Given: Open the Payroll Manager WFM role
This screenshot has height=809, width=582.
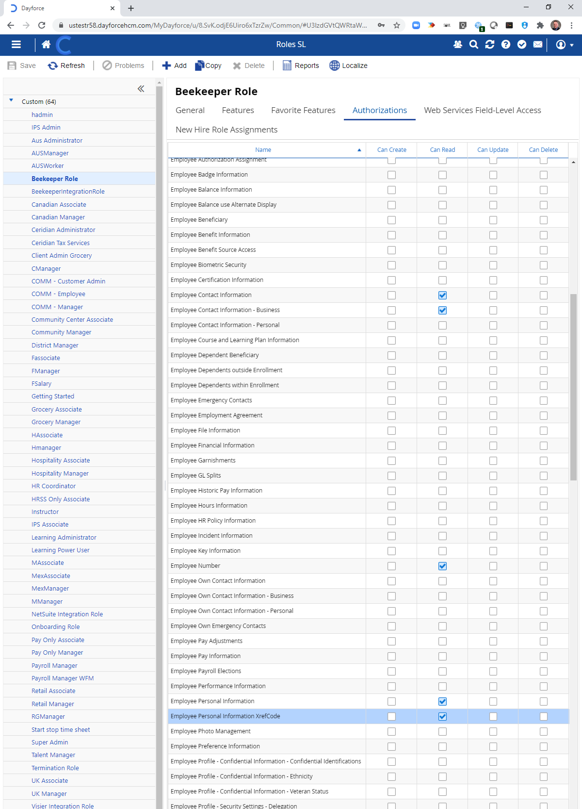Looking at the screenshot, I should pos(63,678).
